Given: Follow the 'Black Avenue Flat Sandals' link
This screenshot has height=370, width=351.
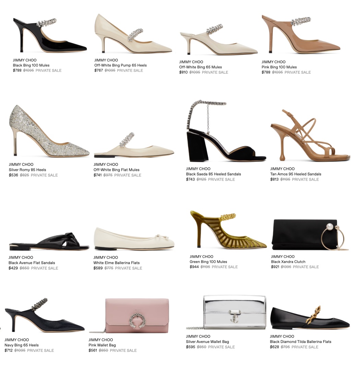Looking at the screenshot, I should [32, 263].
